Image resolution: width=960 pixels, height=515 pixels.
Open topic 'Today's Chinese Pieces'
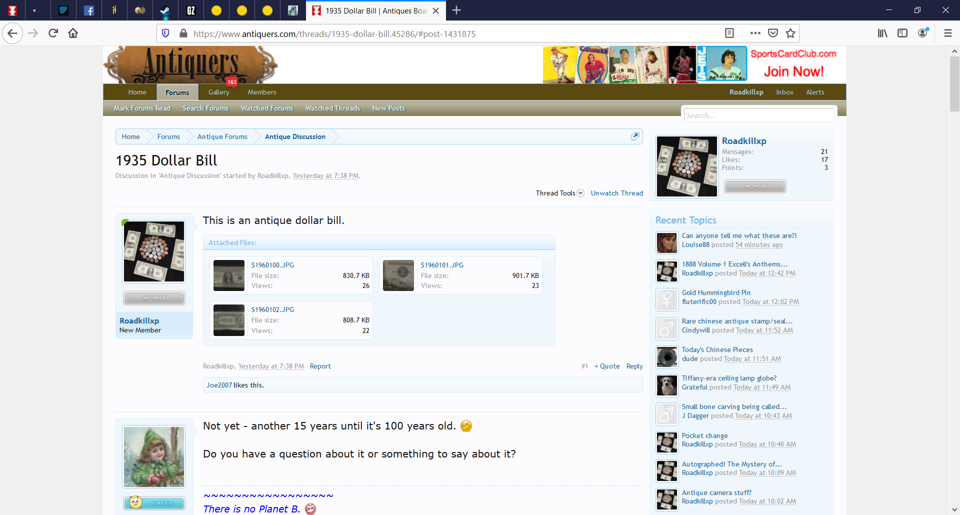(717, 350)
